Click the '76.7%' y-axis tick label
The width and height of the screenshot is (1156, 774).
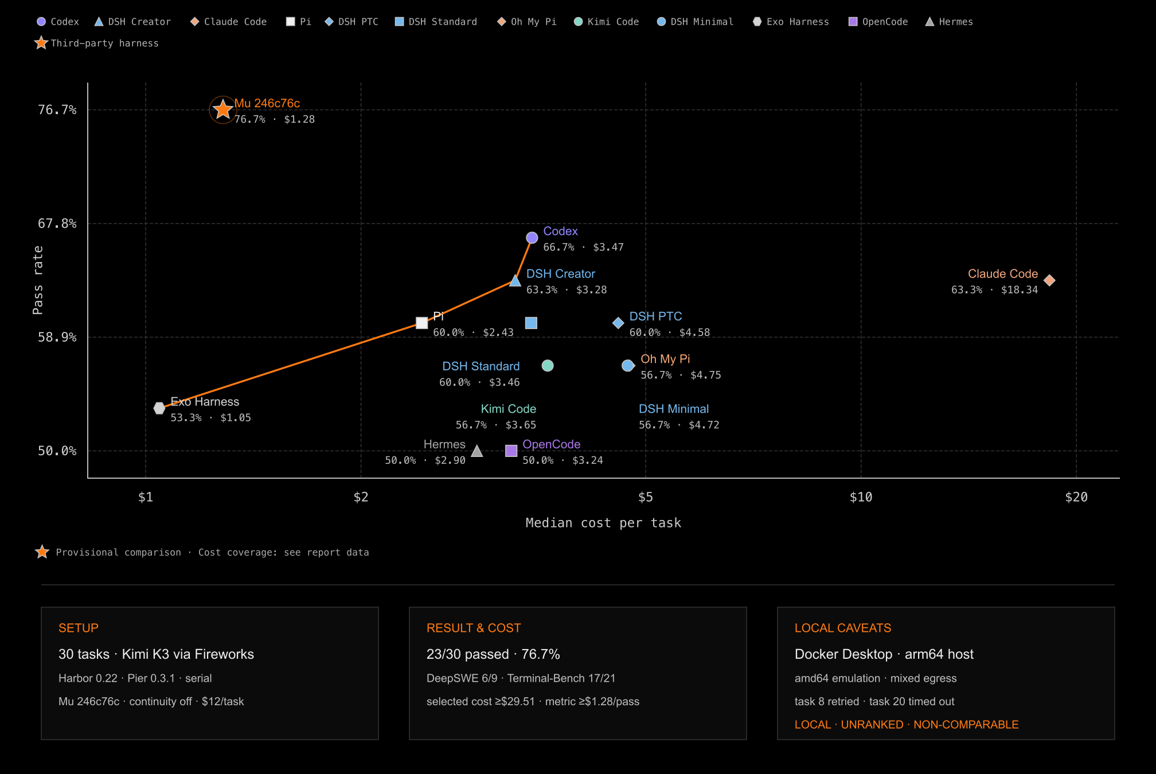(x=57, y=110)
